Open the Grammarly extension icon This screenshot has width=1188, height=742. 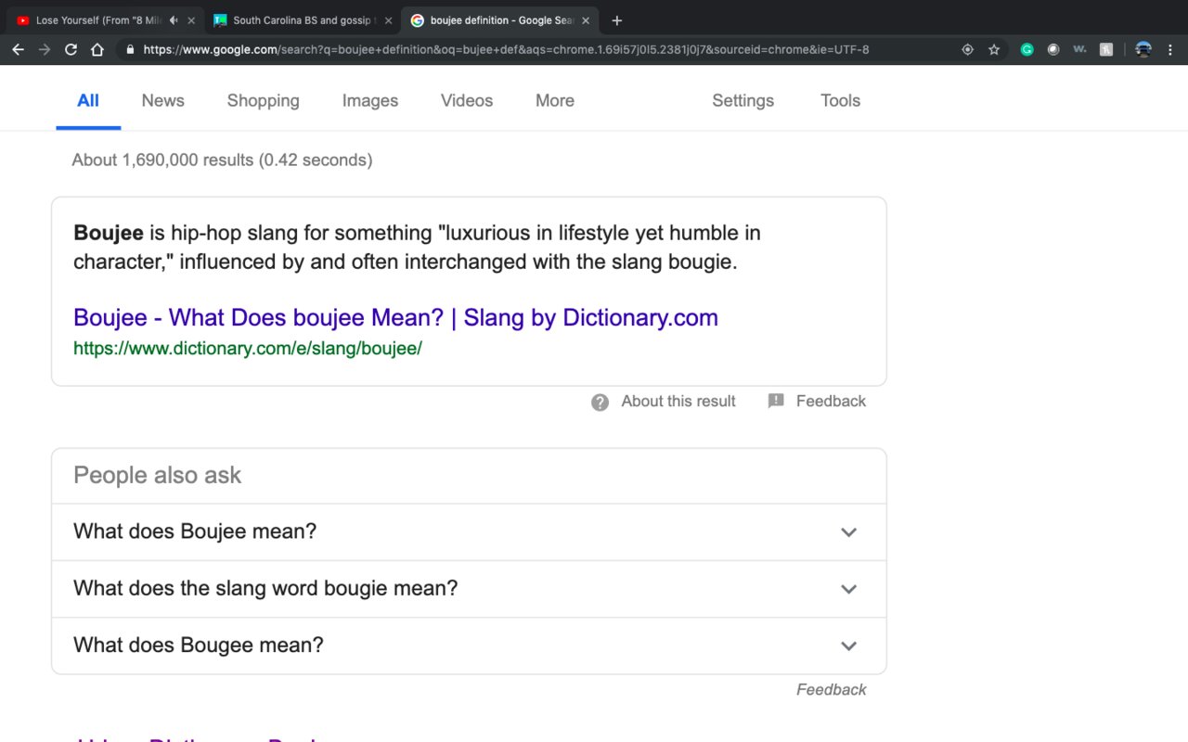1027,50
